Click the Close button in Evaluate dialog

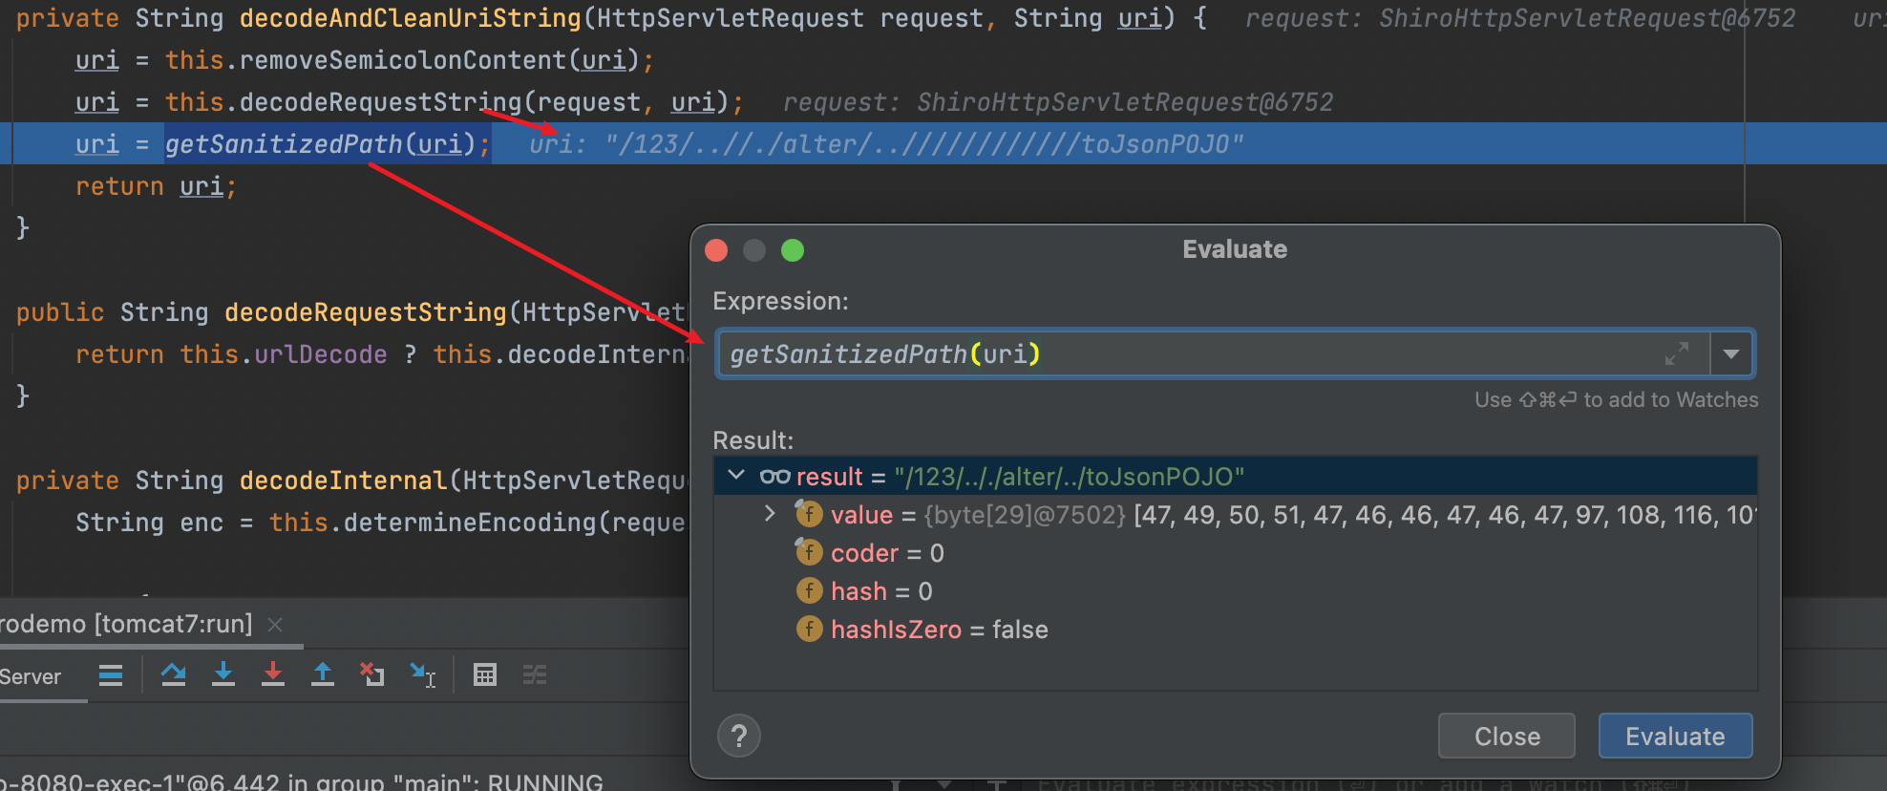pos(1507,737)
